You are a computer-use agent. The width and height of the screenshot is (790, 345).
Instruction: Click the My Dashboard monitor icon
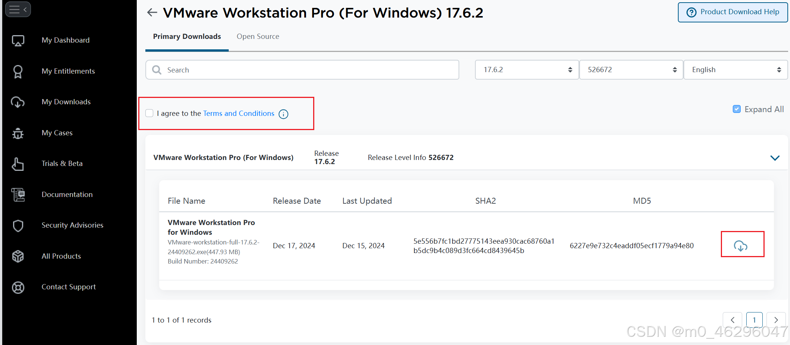click(18, 40)
